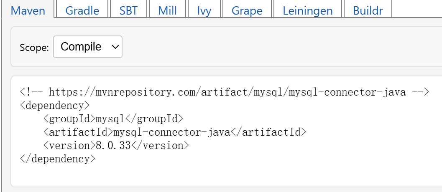
Task: Click the opening <dependency> tag line
Action: 55,105
